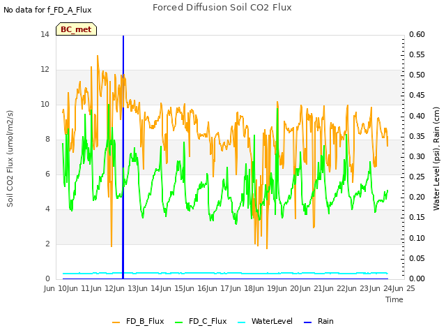
Task: Click the 'No data for f_FD_A_Flux' message
Action: point(47,10)
